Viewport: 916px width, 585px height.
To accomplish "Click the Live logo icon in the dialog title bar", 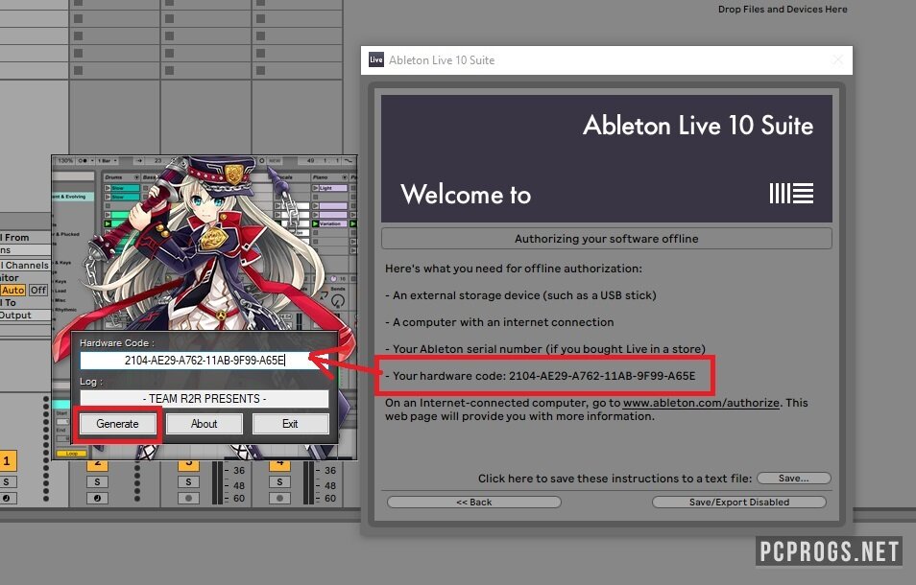I will (x=376, y=60).
